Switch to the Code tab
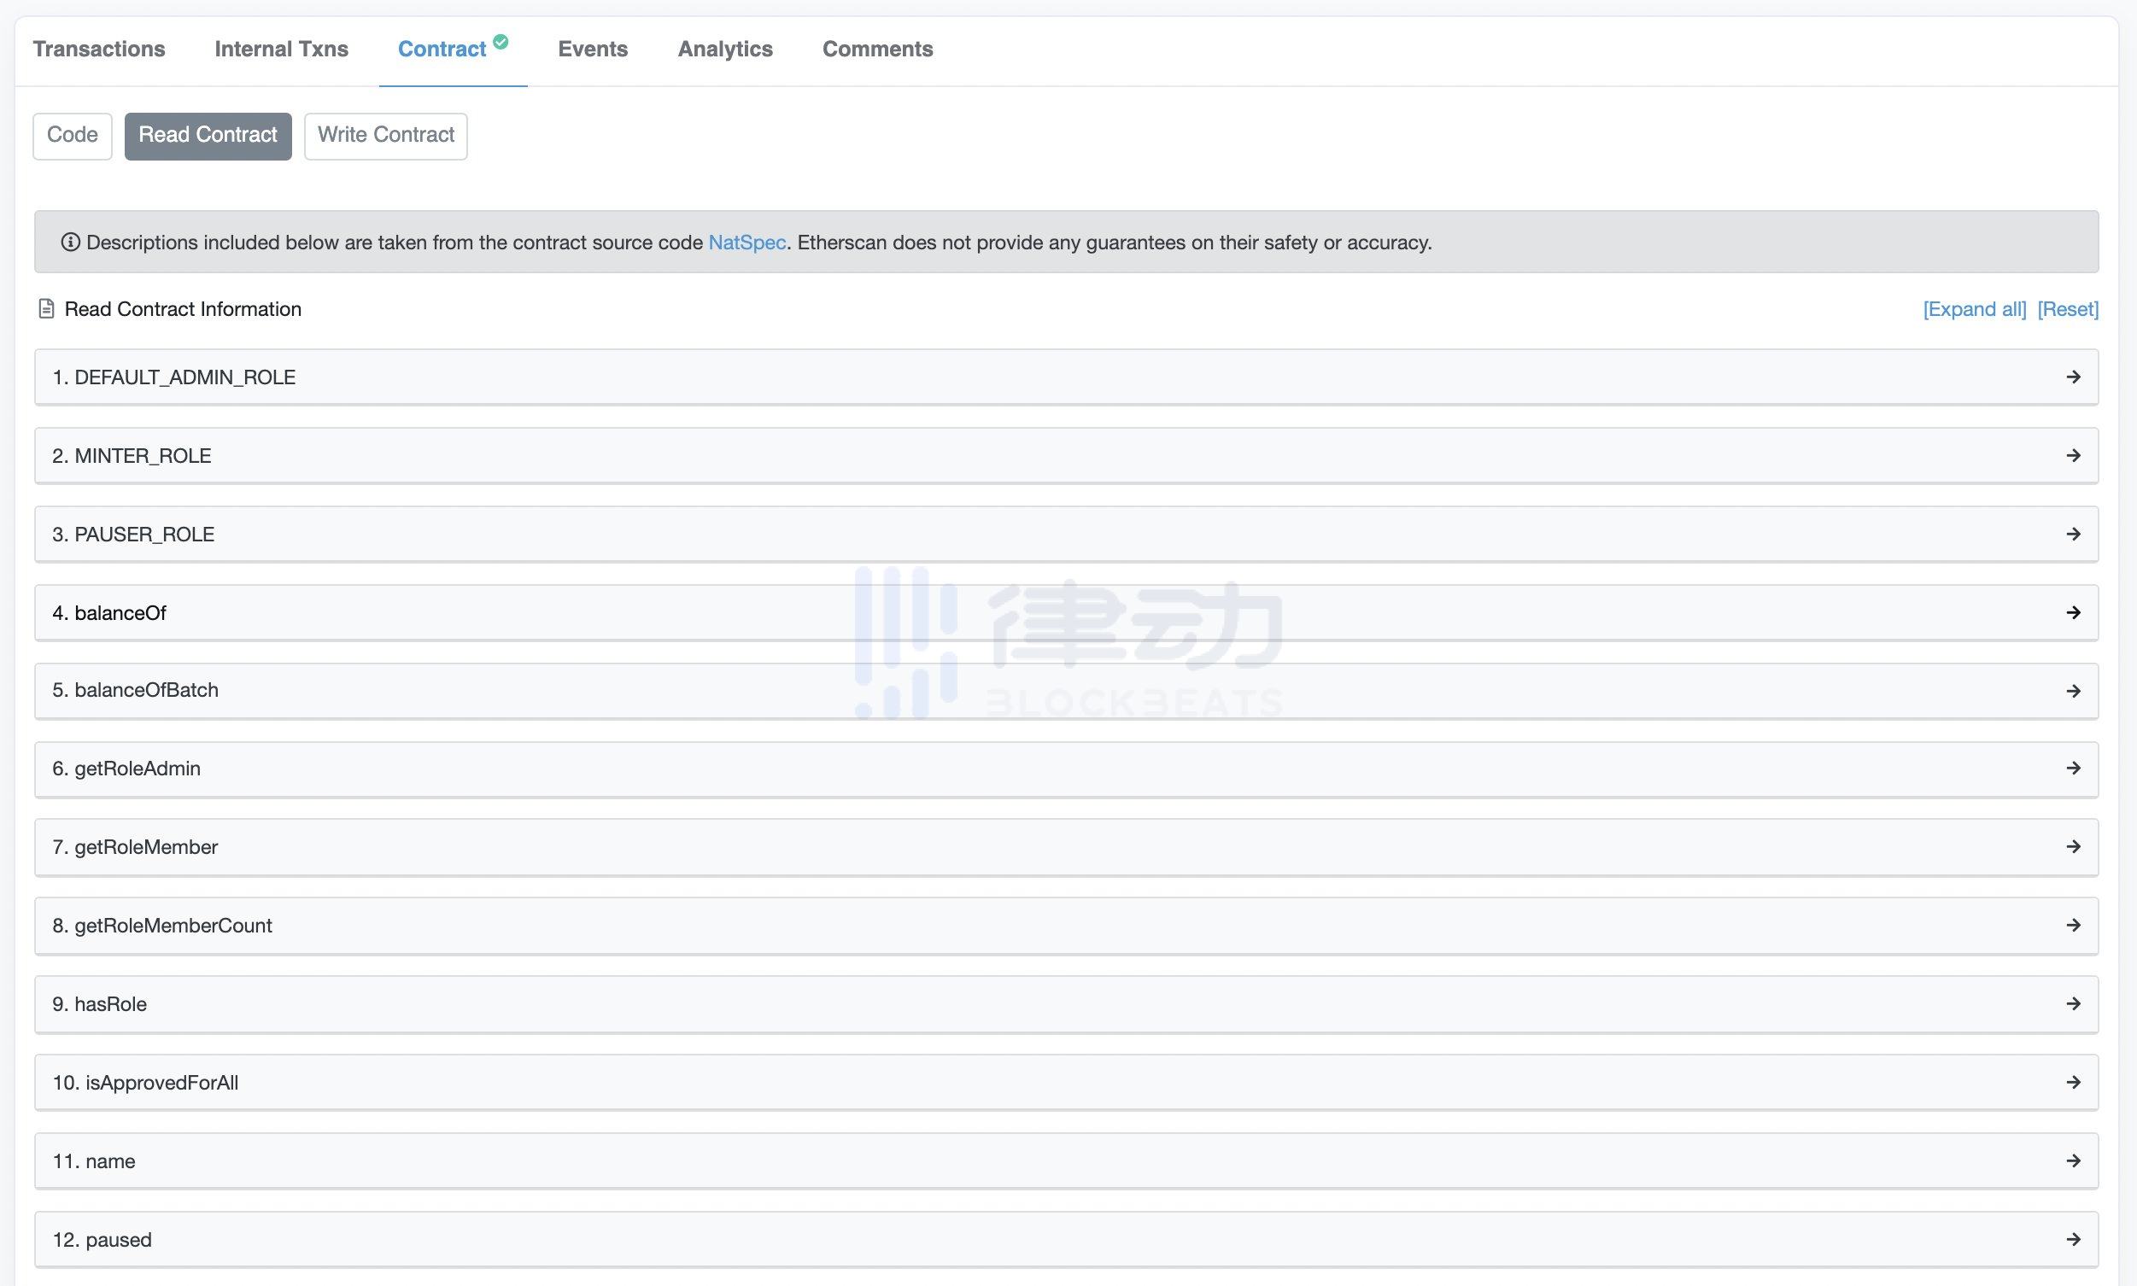The image size is (2137, 1286). [x=72, y=136]
